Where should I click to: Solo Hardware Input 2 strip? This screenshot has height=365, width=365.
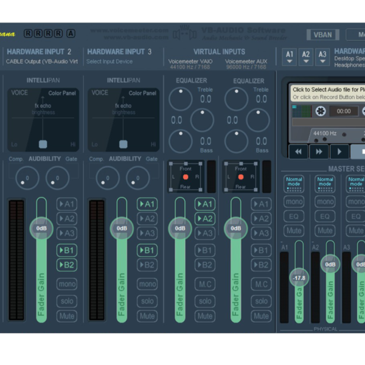[x=67, y=301]
